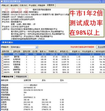Screen dimensions: 105x111
Task: Check the 600519 row checkbox
Action: [2, 62]
